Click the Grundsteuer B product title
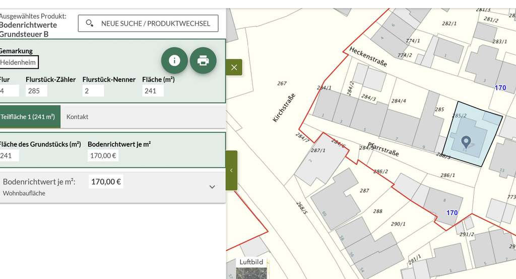 24,34
